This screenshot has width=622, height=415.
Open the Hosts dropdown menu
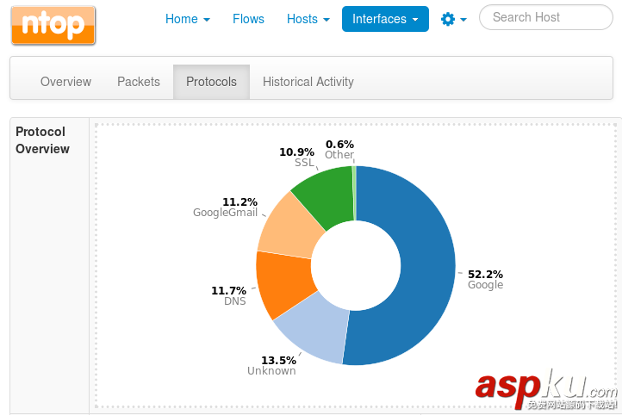[x=308, y=19]
